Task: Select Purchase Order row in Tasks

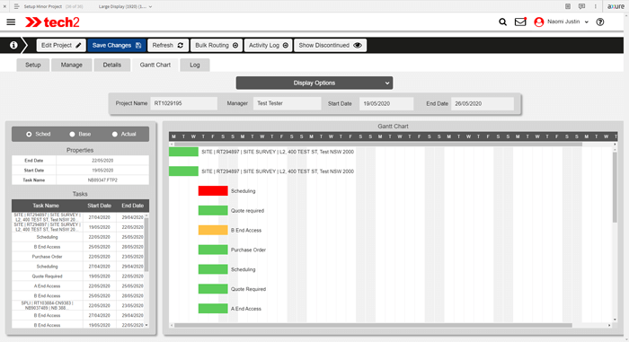Action: point(78,257)
